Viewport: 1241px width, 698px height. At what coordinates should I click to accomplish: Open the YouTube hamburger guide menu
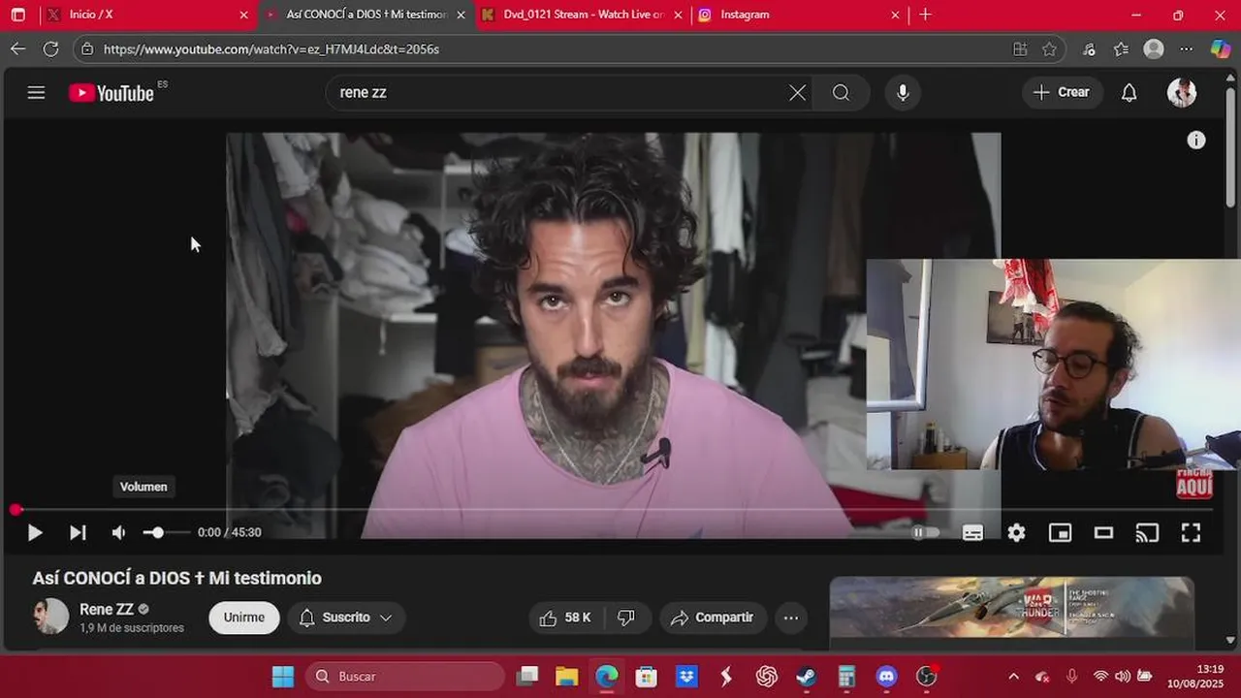point(36,93)
